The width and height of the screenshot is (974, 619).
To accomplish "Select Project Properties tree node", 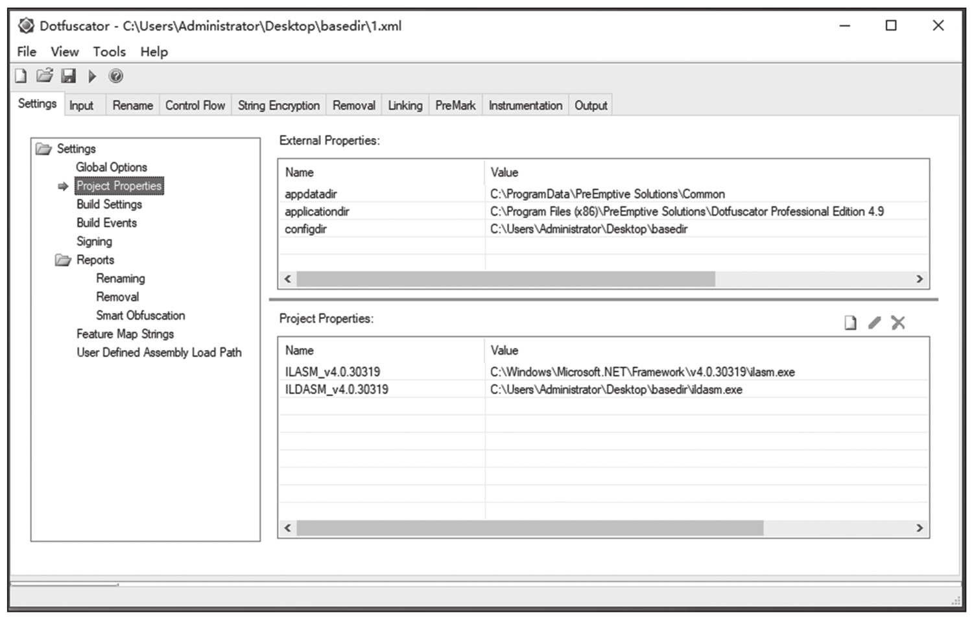I will [x=119, y=186].
